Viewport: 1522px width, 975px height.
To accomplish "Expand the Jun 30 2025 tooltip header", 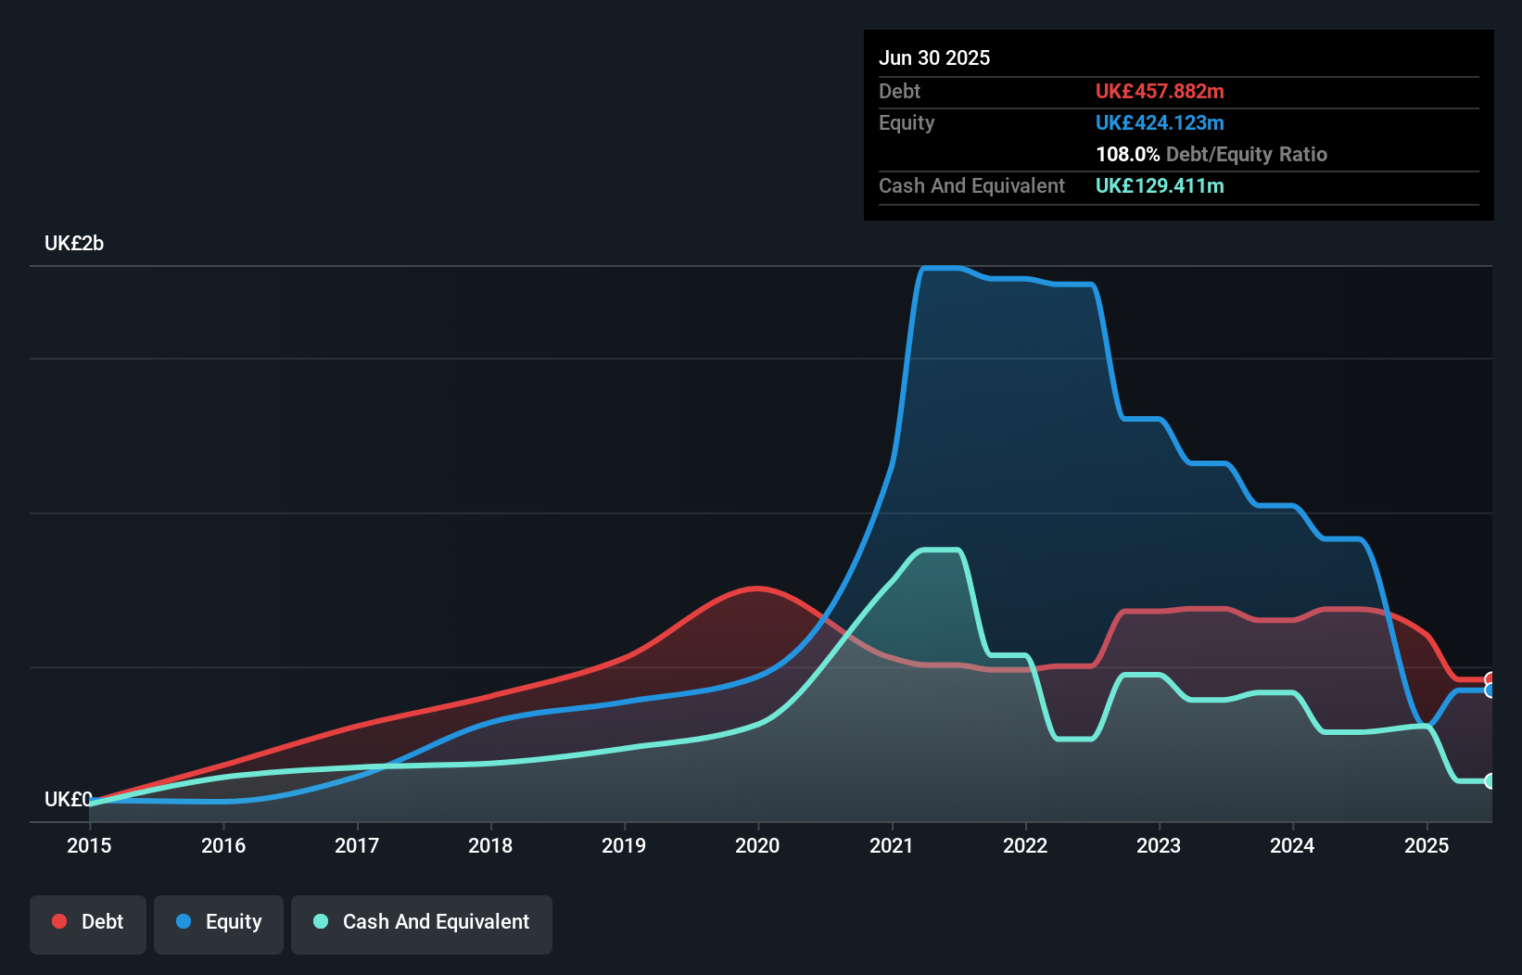I will 934,57.
